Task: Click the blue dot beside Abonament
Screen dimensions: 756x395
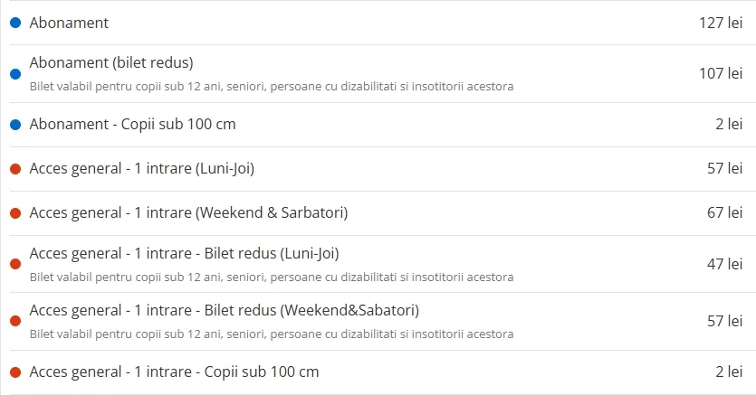Action: coord(15,23)
